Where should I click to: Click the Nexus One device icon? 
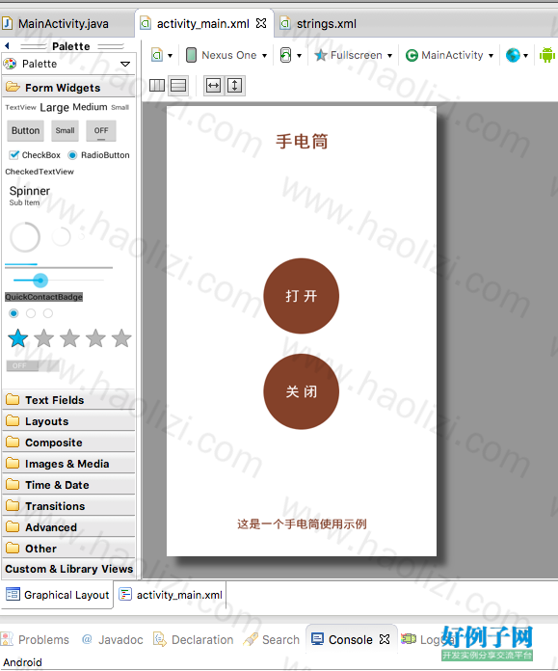[191, 55]
